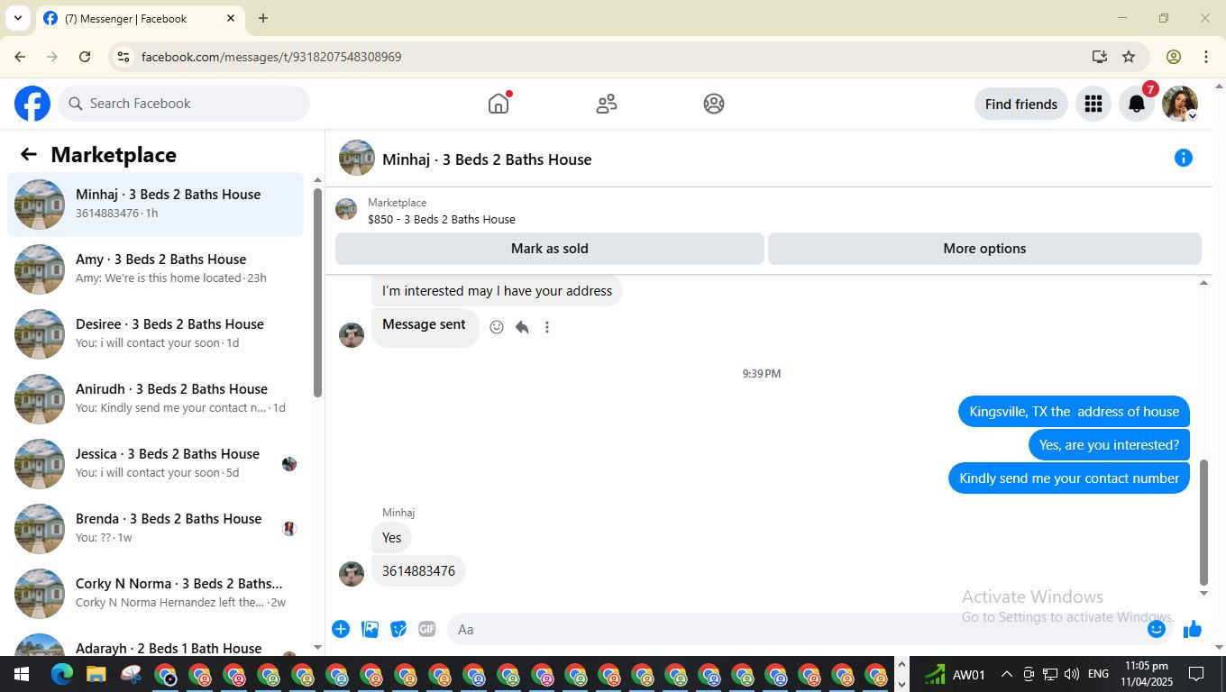
Task: Navigate back in the browser
Action: (20, 57)
